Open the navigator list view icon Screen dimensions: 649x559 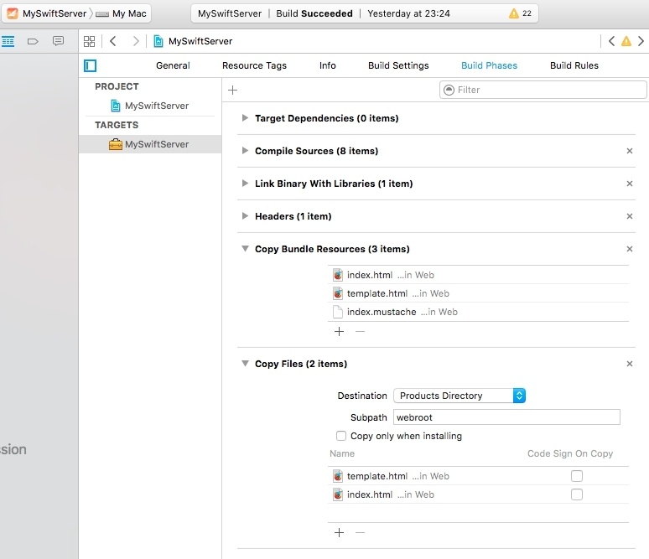(8, 41)
